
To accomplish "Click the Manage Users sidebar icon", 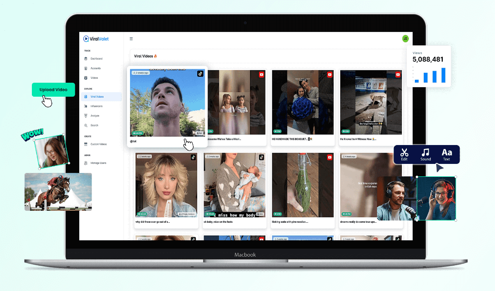I will [x=86, y=163].
